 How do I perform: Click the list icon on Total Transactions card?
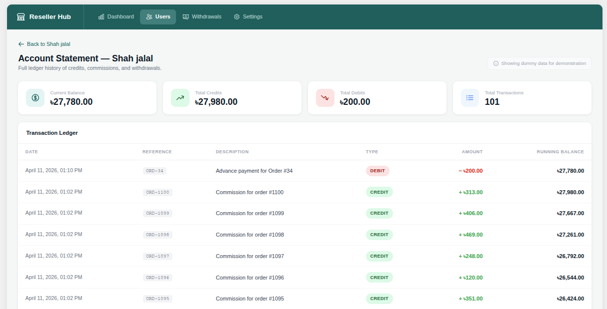[x=470, y=98]
